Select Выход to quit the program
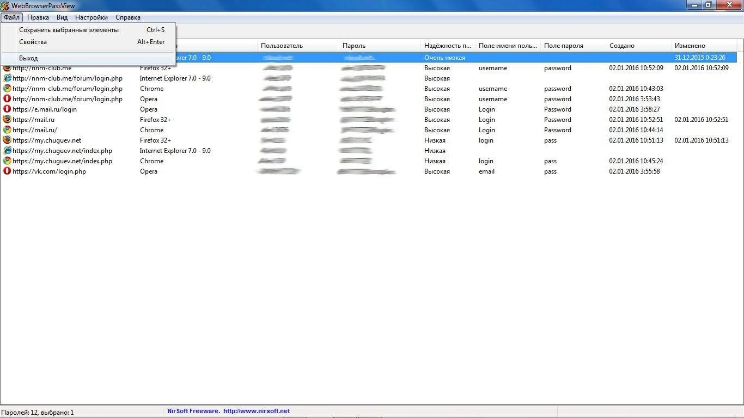 click(88, 58)
